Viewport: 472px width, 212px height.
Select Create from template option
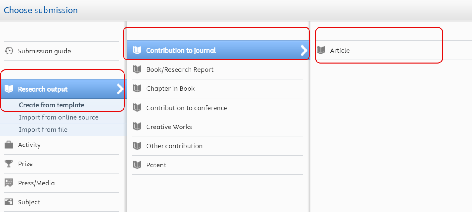click(52, 105)
